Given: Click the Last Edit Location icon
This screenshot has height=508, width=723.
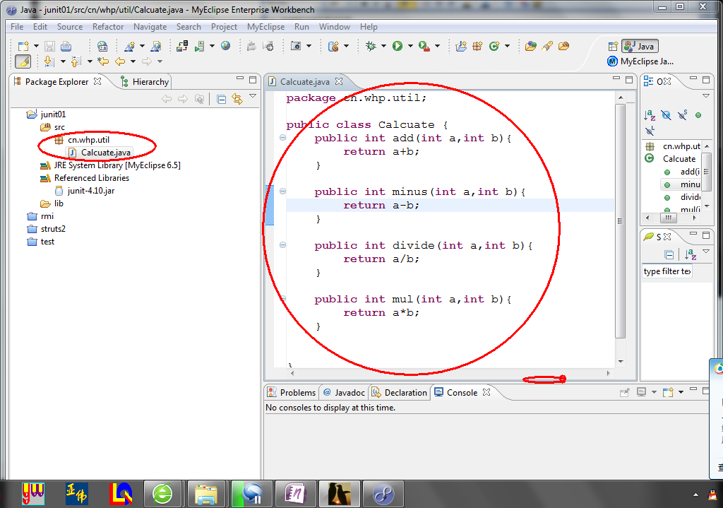Looking at the screenshot, I should point(103,61).
